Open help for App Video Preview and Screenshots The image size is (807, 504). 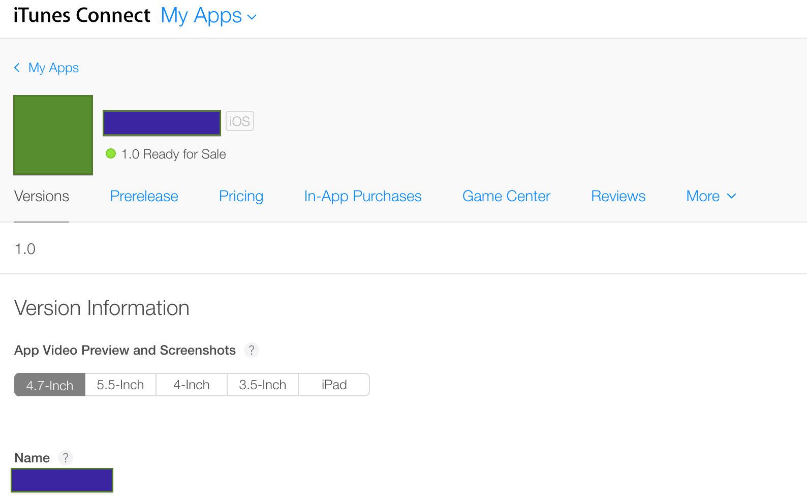252,350
